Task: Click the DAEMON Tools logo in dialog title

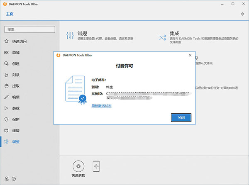Action: click(58, 55)
